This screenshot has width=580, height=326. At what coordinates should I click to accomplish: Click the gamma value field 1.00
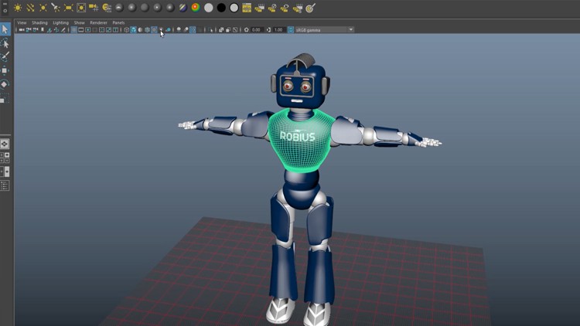pyautogui.click(x=278, y=29)
